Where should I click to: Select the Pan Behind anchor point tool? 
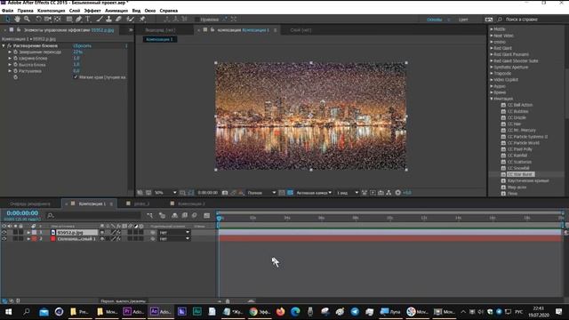57,19
